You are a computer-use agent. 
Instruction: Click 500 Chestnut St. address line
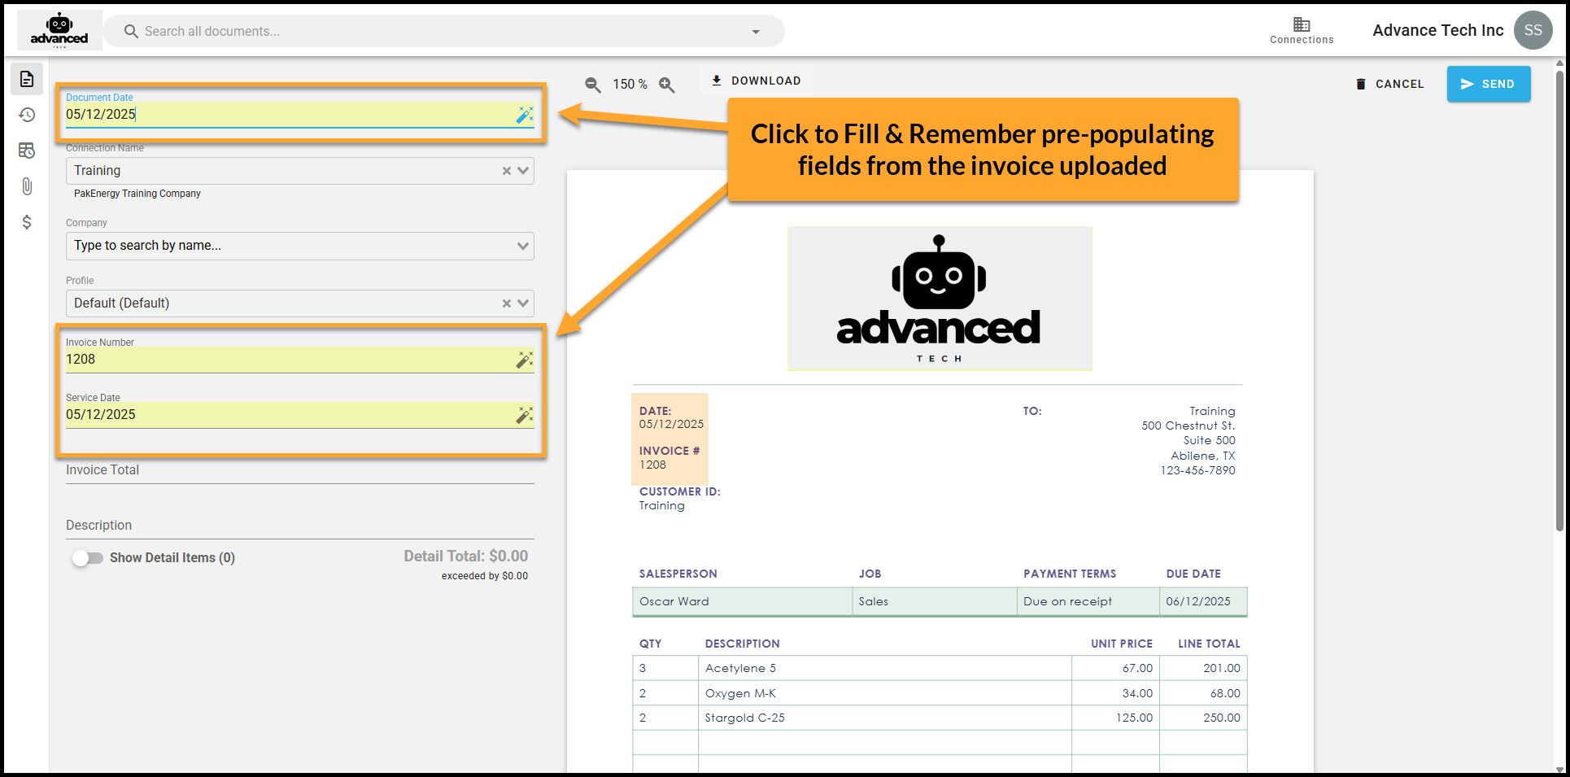(x=1188, y=426)
